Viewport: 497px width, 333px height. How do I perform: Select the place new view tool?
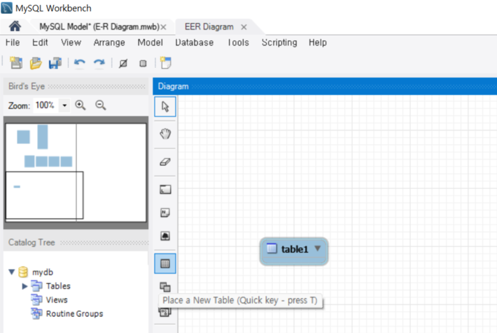pos(165,287)
